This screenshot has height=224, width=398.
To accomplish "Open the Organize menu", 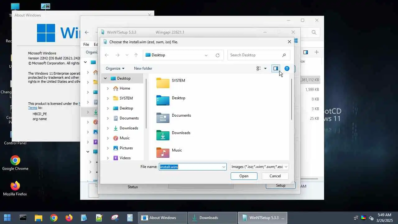I will click(x=115, y=68).
